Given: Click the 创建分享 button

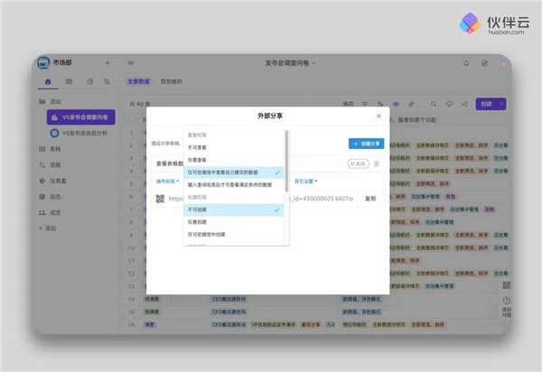Looking at the screenshot, I should tap(366, 144).
